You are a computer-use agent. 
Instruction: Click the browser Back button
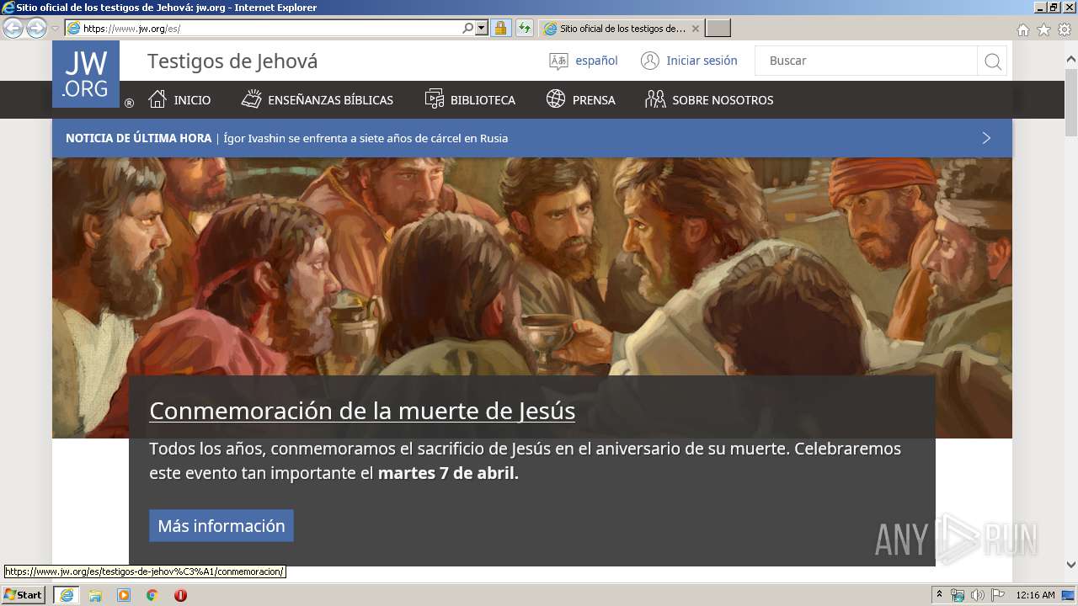click(x=13, y=28)
